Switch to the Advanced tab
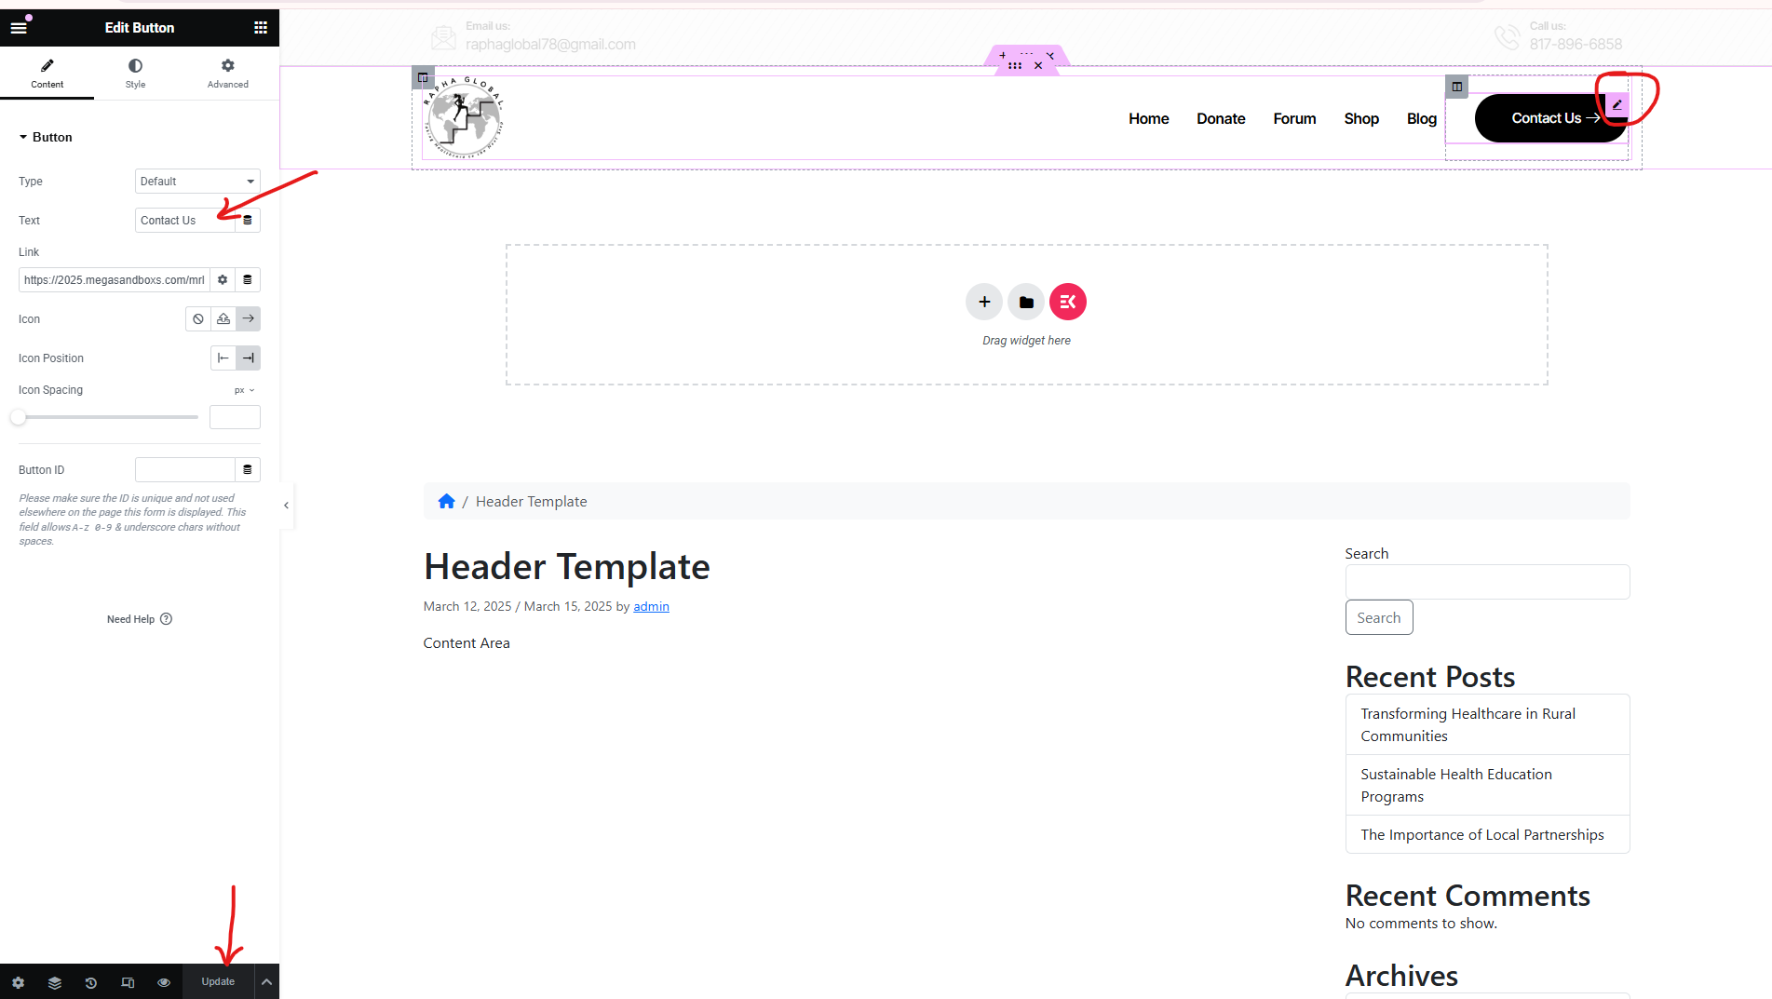 coord(227,73)
